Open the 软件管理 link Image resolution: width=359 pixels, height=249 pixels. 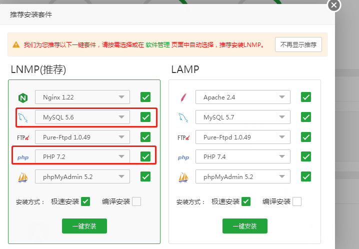(x=157, y=44)
